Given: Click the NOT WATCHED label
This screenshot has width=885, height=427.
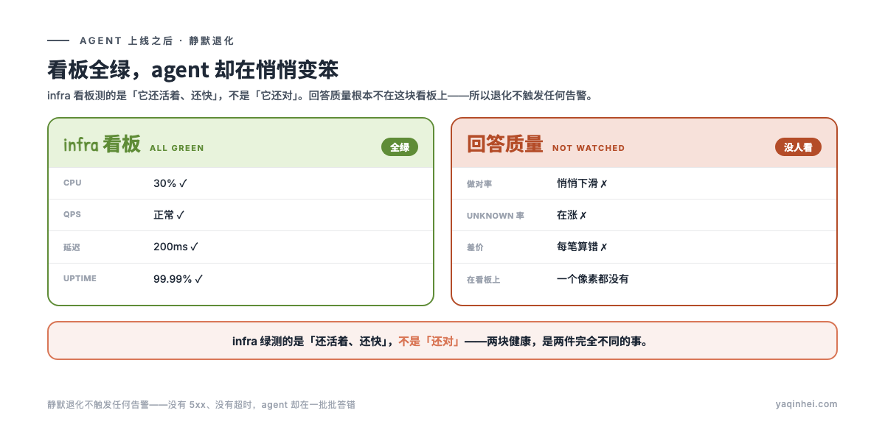Looking at the screenshot, I should [589, 148].
